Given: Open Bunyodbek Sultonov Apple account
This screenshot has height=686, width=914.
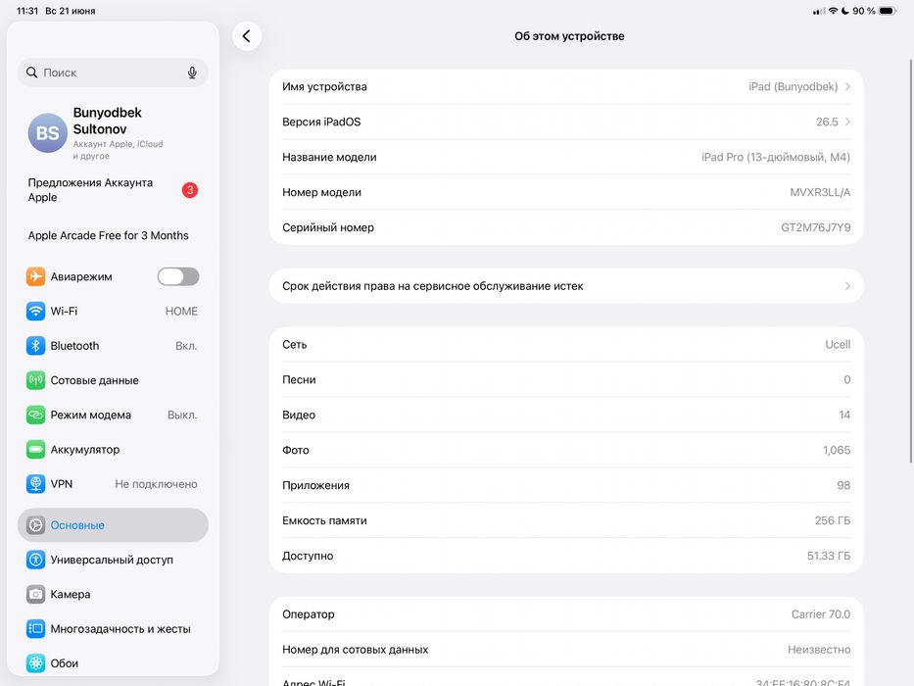Looking at the screenshot, I should point(113,133).
